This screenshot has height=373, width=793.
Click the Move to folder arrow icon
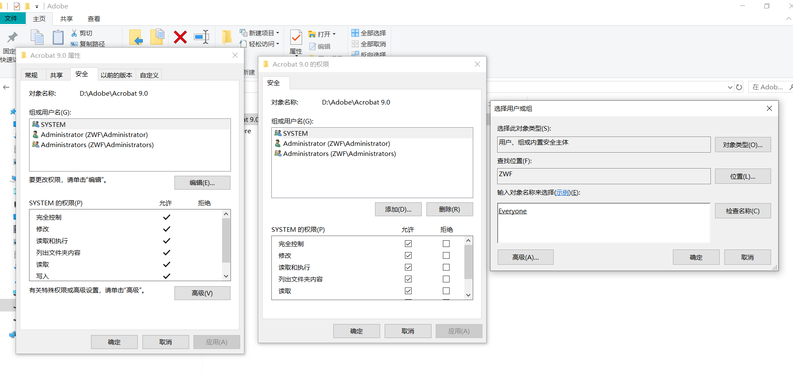[x=136, y=37]
